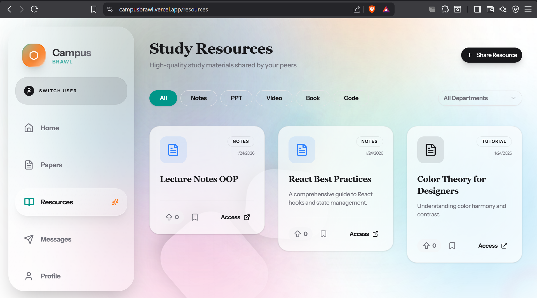This screenshot has height=298, width=537.
Task: Open the browser hamburger menu
Action: (x=528, y=9)
